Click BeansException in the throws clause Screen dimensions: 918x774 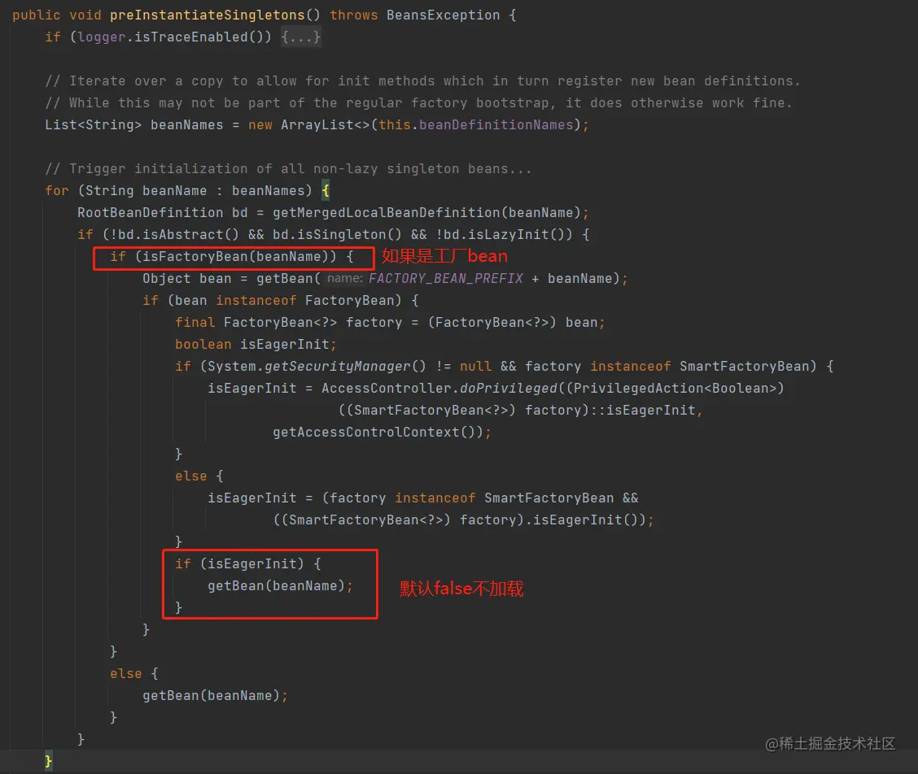click(x=443, y=15)
